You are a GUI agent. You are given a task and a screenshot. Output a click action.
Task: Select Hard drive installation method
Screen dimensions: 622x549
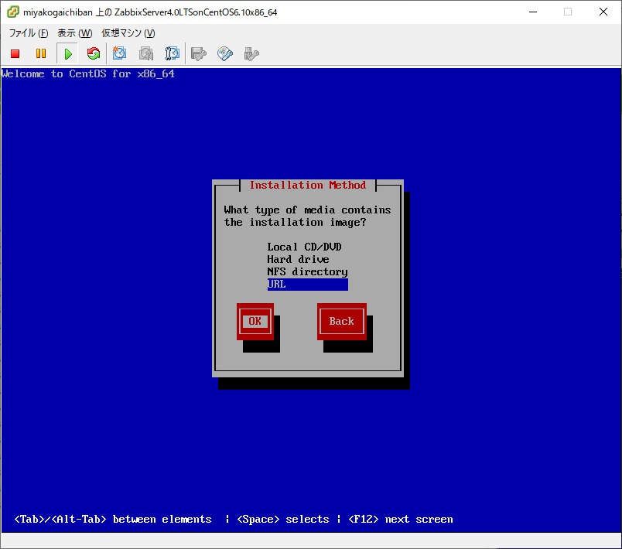[x=298, y=259]
